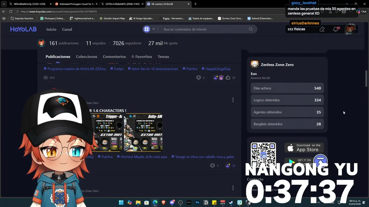Click the HoYoLAB logo

coord(23,29)
